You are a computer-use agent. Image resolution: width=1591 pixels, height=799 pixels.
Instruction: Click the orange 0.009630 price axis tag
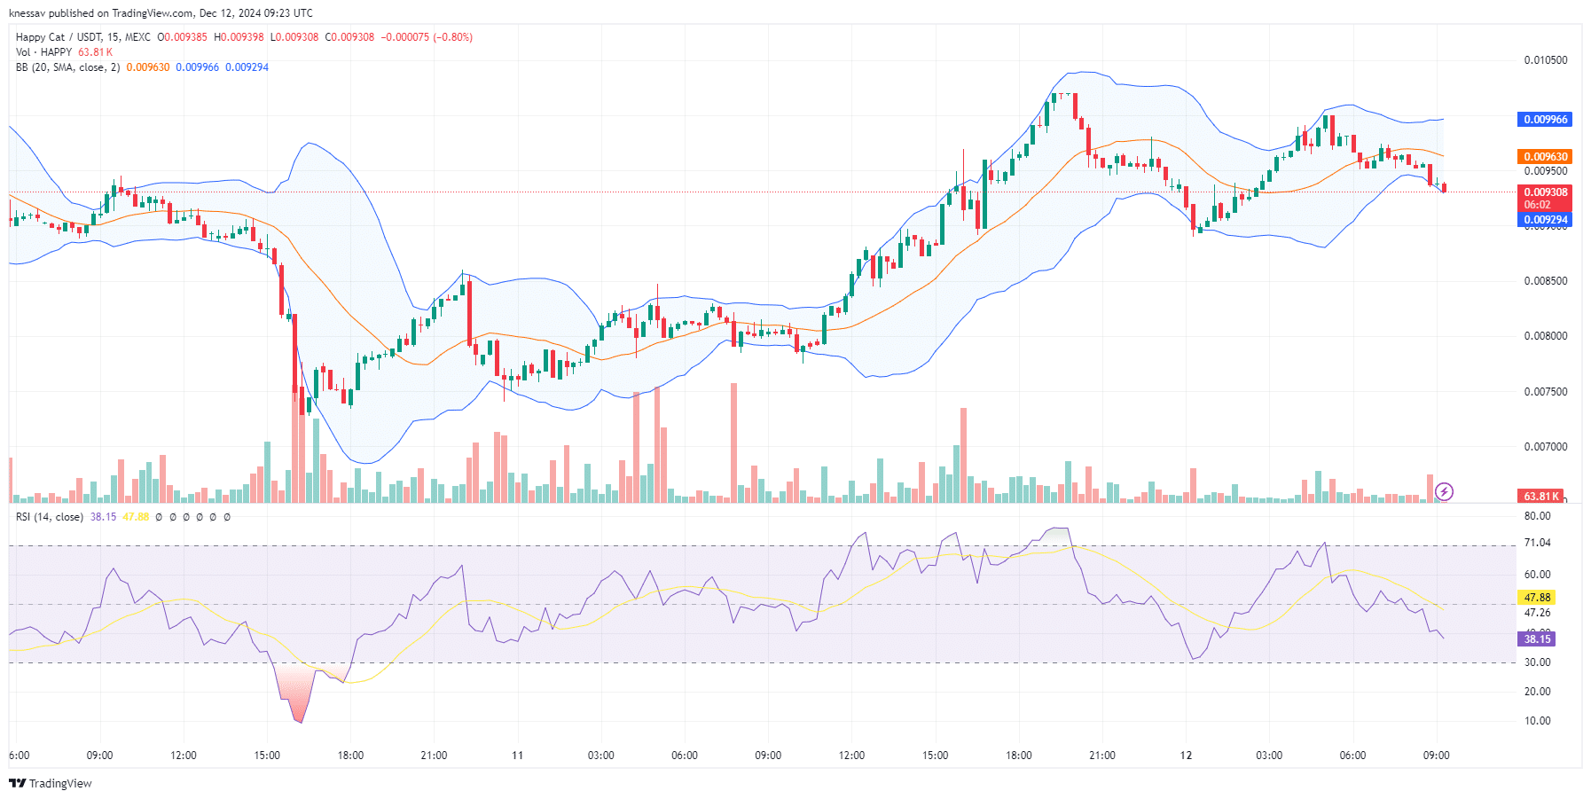click(1545, 157)
